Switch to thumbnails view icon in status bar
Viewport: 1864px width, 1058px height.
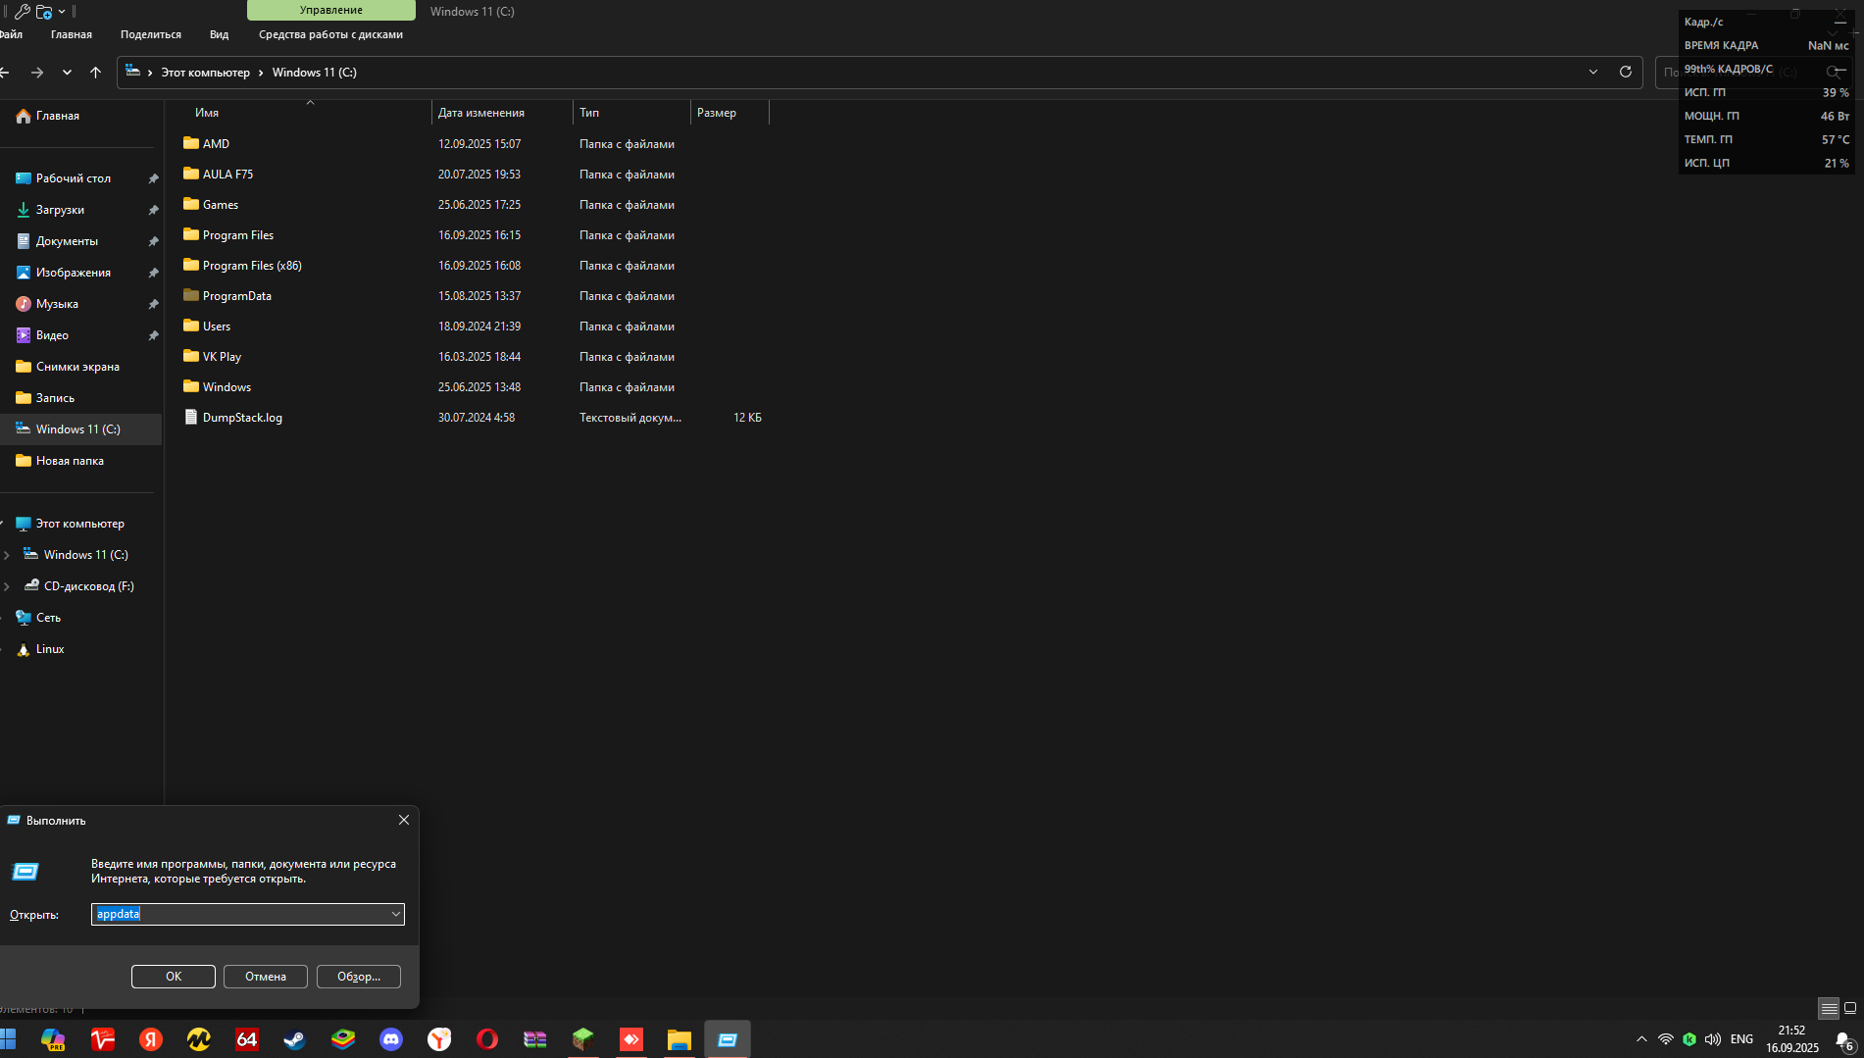tap(1850, 1008)
